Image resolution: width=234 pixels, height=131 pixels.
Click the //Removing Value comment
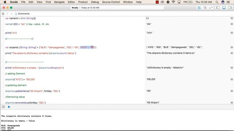(15, 97)
